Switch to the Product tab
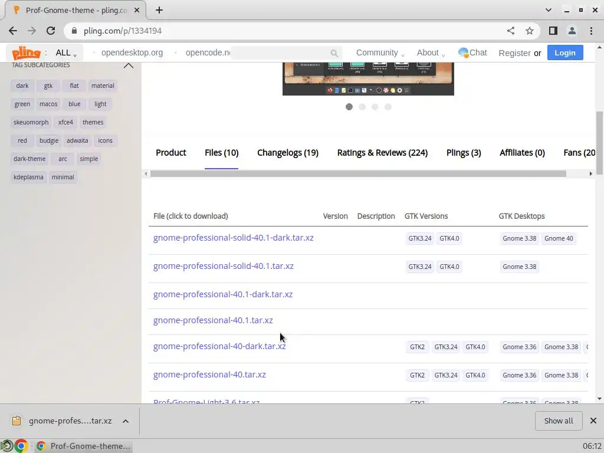Viewport: 604px width, 453px height. 170,153
